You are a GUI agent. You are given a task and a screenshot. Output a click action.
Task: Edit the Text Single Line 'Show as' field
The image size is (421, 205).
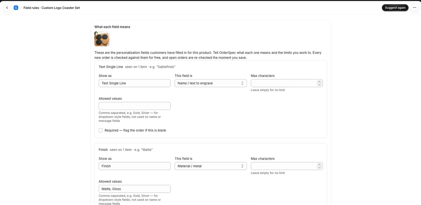click(134, 83)
